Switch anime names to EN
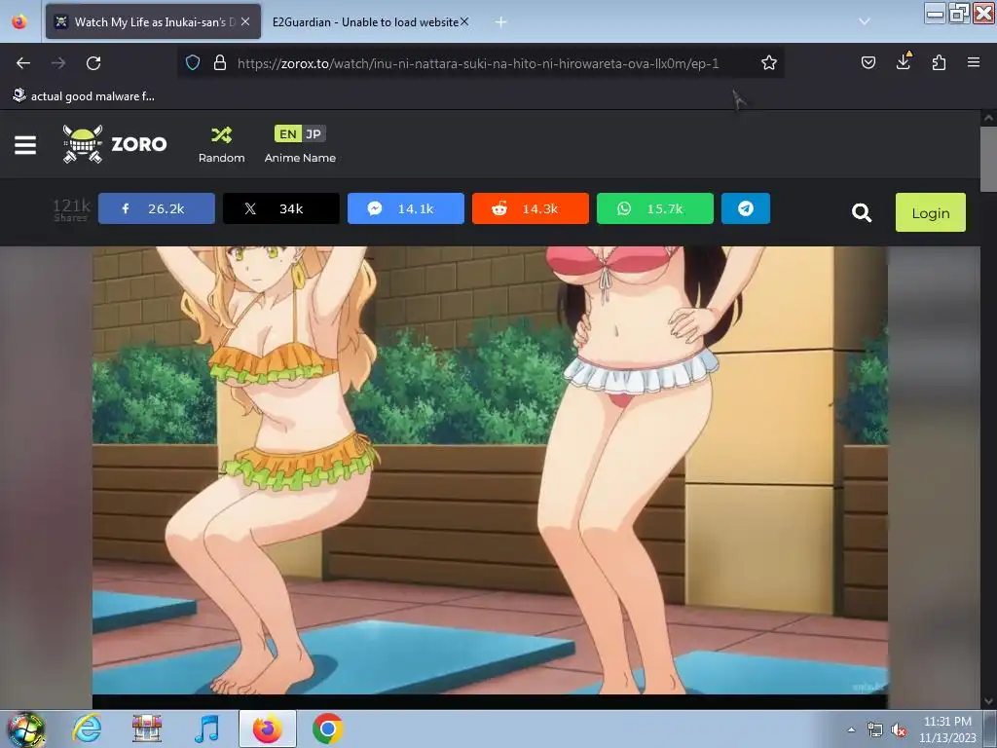997x748 pixels. coord(287,134)
